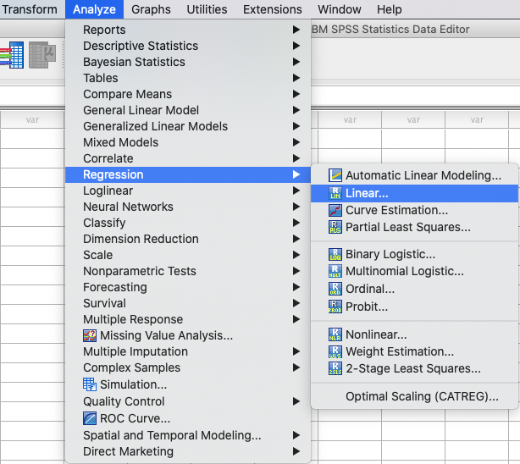This screenshot has width=520, height=464.
Task: Select Simulation... menu item
Action: click(188, 384)
